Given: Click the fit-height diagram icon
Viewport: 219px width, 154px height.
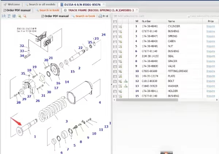Looking at the screenshot, I should click(x=9, y=16).
